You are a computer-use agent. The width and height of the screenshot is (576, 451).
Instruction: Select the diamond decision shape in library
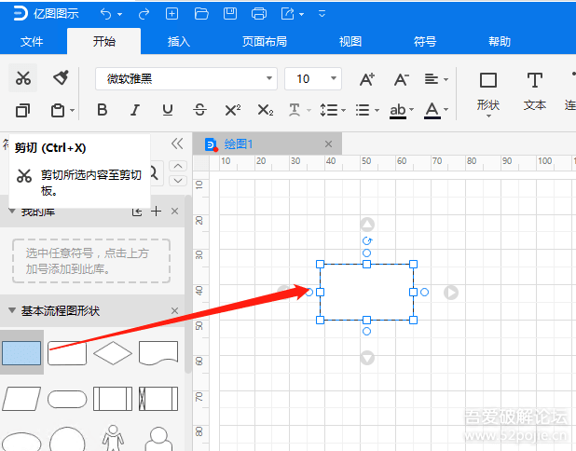click(x=113, y=352)
